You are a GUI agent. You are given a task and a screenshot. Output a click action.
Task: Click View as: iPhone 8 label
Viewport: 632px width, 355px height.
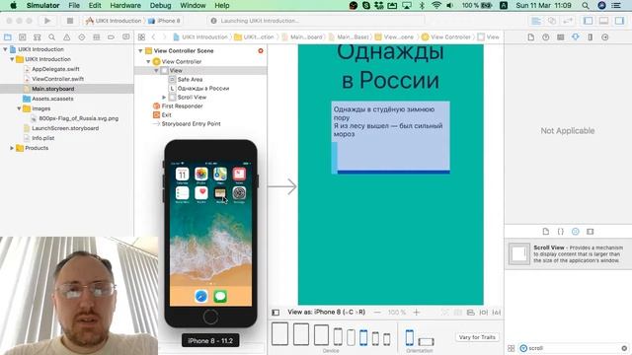click(327, 312)
